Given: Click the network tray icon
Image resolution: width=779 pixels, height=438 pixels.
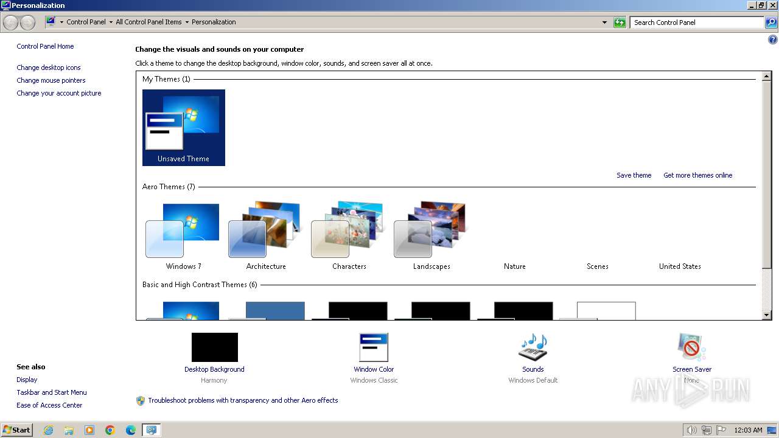Looking at the screenshot, I should (x=707, y=430).
